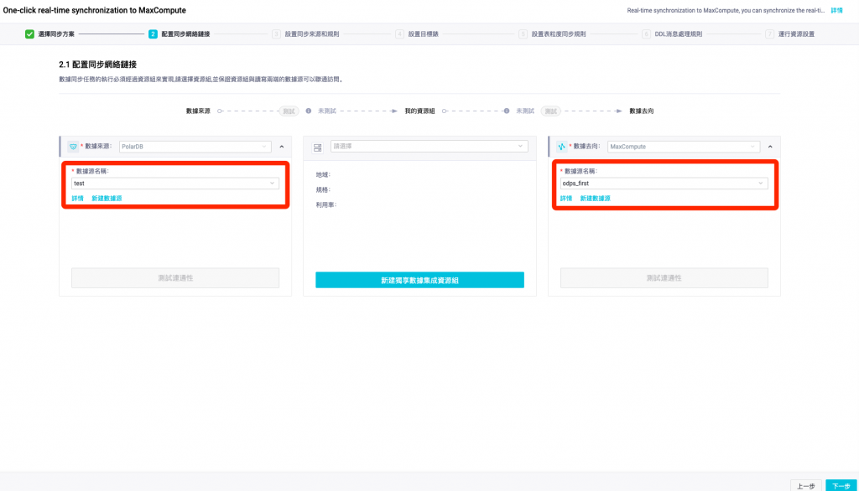The height and width of the screenshot is (491, 859).
Task: Click the MaxCompute destination type icon
Action: (x=561, y=147)
